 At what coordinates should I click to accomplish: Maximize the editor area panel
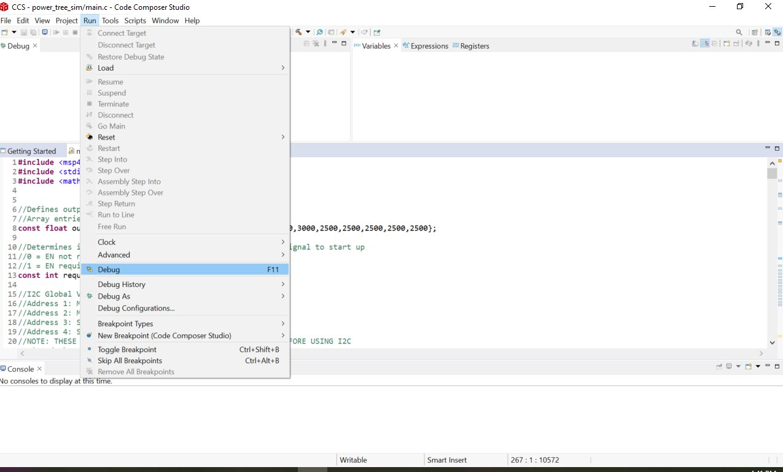(777, 148)
